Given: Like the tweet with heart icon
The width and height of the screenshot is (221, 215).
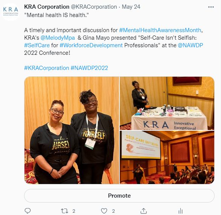Looking at the screenshot, I should click(x=104, y=211).
